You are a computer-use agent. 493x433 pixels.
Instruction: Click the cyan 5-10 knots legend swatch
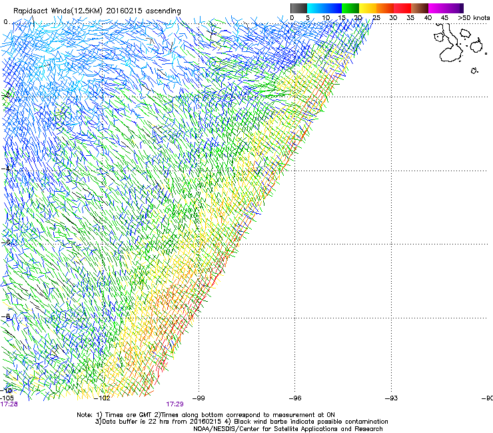tap(316, 8)
